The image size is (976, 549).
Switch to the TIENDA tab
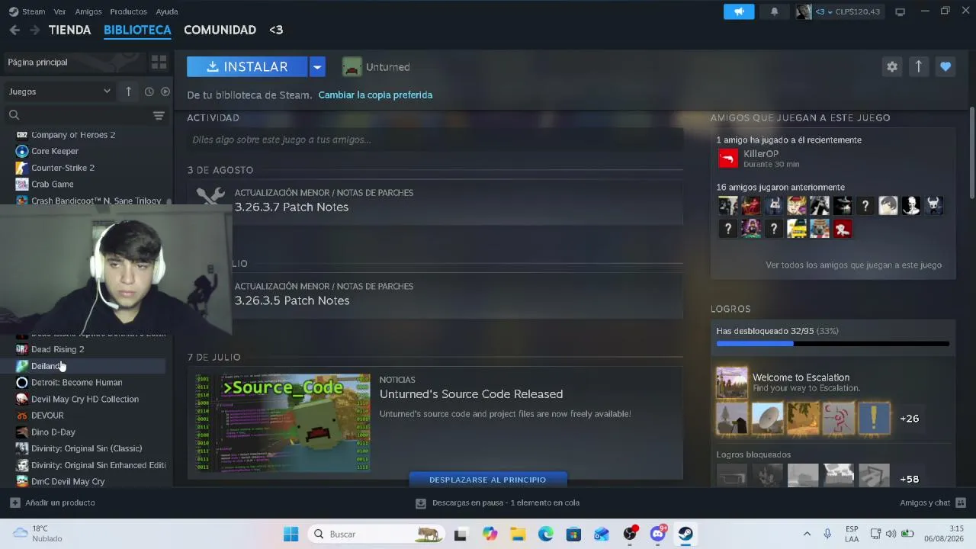click(69, 30)
